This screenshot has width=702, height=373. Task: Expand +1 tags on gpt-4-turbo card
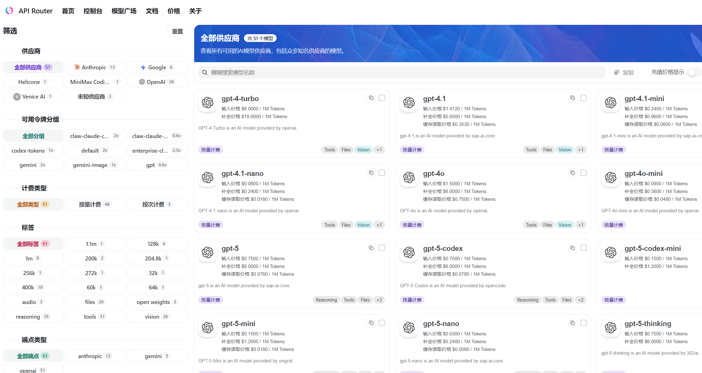pos(379,150)
